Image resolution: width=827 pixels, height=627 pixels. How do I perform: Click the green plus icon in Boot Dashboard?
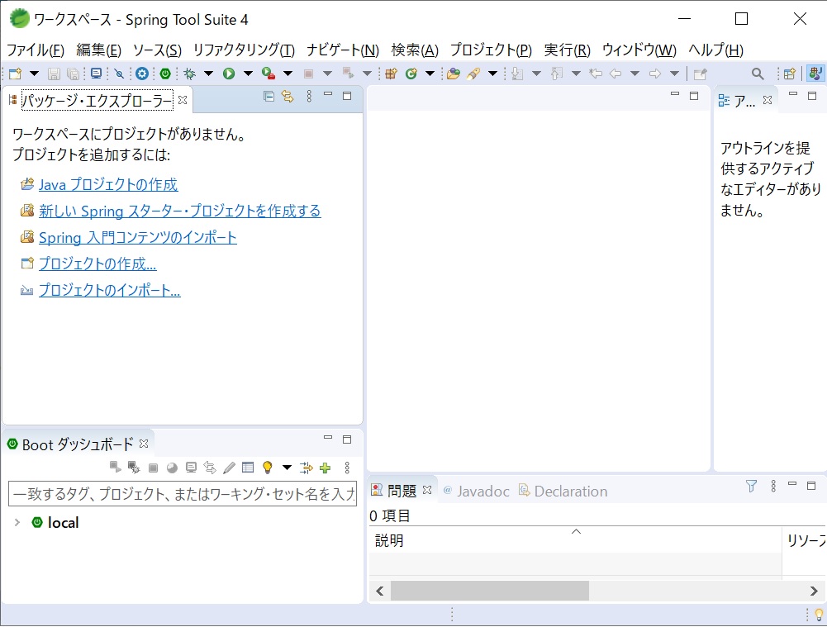coord(325,468)
